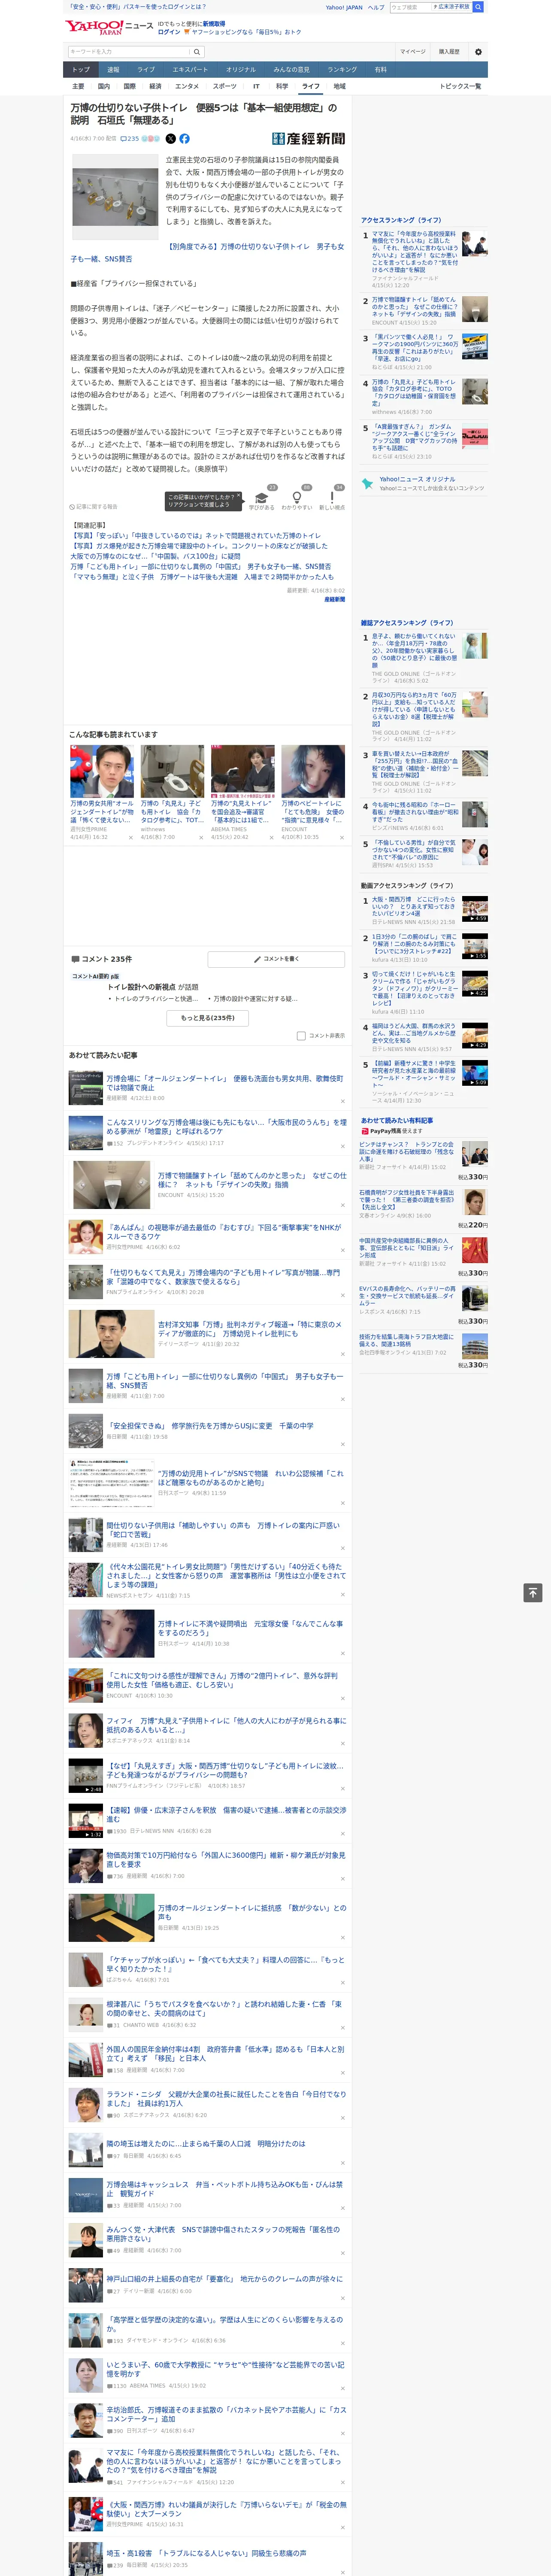The height and width of the screenshot is (2576, 551).
Task: Select the ライフ category
Action: point(311,86)
